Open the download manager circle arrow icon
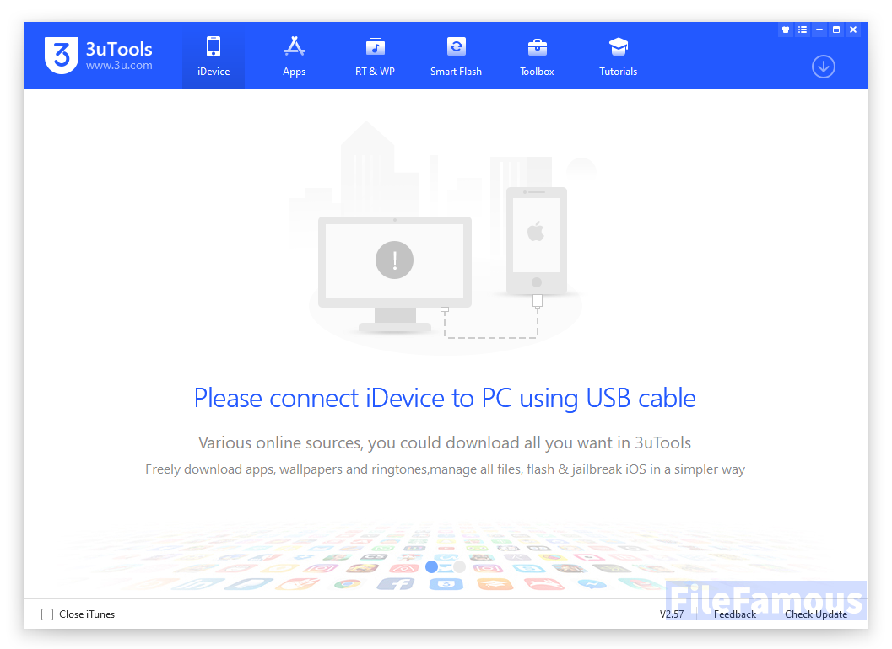 [x=823, y=67]
